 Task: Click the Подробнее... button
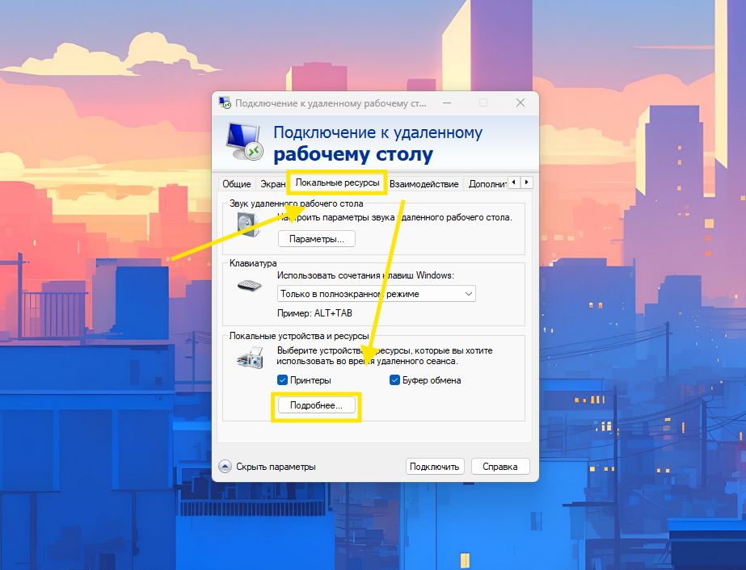click(x=316, y=405)
